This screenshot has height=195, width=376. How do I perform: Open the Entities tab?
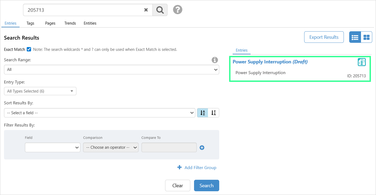[90, 23]
